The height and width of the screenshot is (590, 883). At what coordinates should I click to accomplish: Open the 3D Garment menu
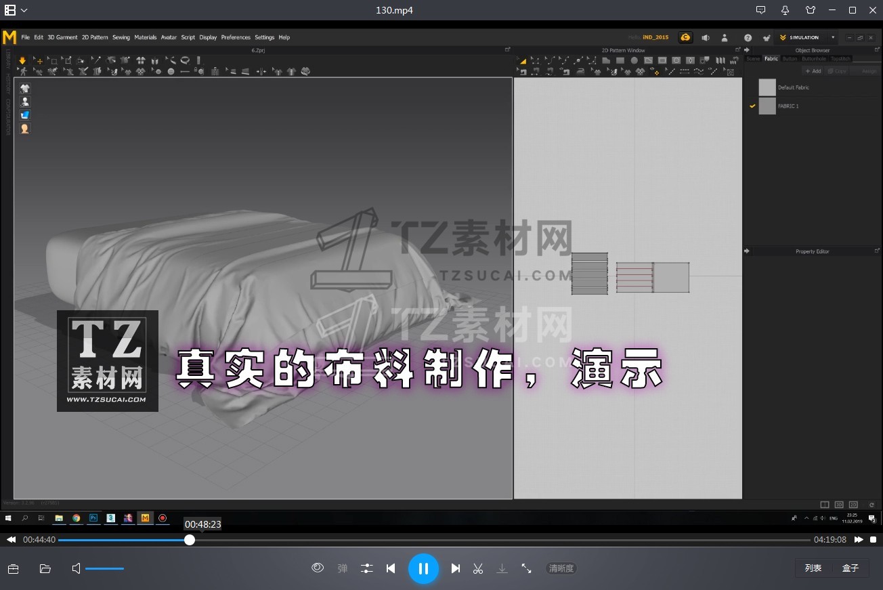coord(62,37)
